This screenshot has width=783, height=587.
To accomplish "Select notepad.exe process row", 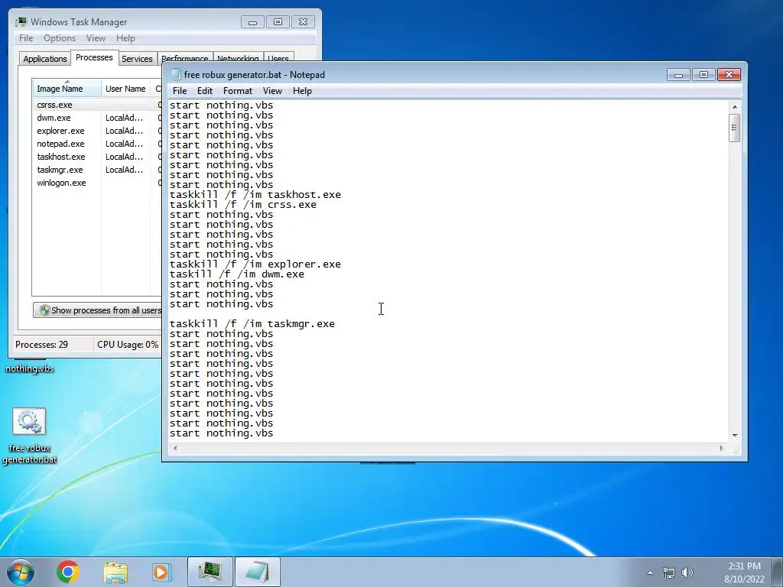I will pyautogui.click(x=97, y=144).
